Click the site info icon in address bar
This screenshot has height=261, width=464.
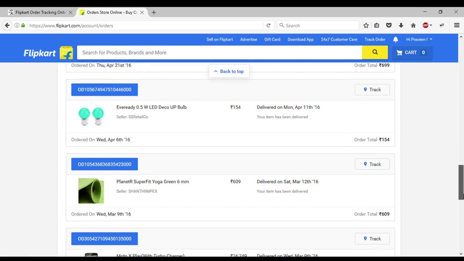click(17, 25)
